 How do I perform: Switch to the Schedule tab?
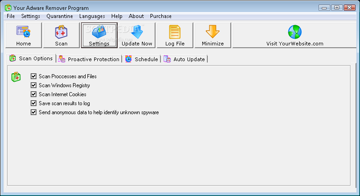pos(141,59)
